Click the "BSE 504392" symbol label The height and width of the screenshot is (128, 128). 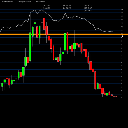click(40, 2)
